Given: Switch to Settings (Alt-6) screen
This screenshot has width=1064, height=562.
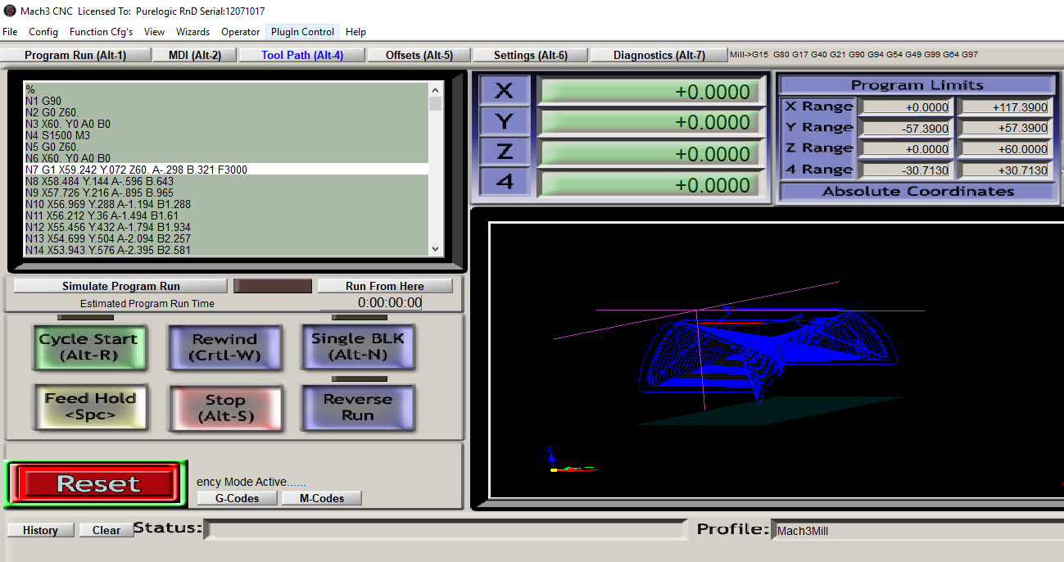Looking at the screenshot, I should click(531, 55).
